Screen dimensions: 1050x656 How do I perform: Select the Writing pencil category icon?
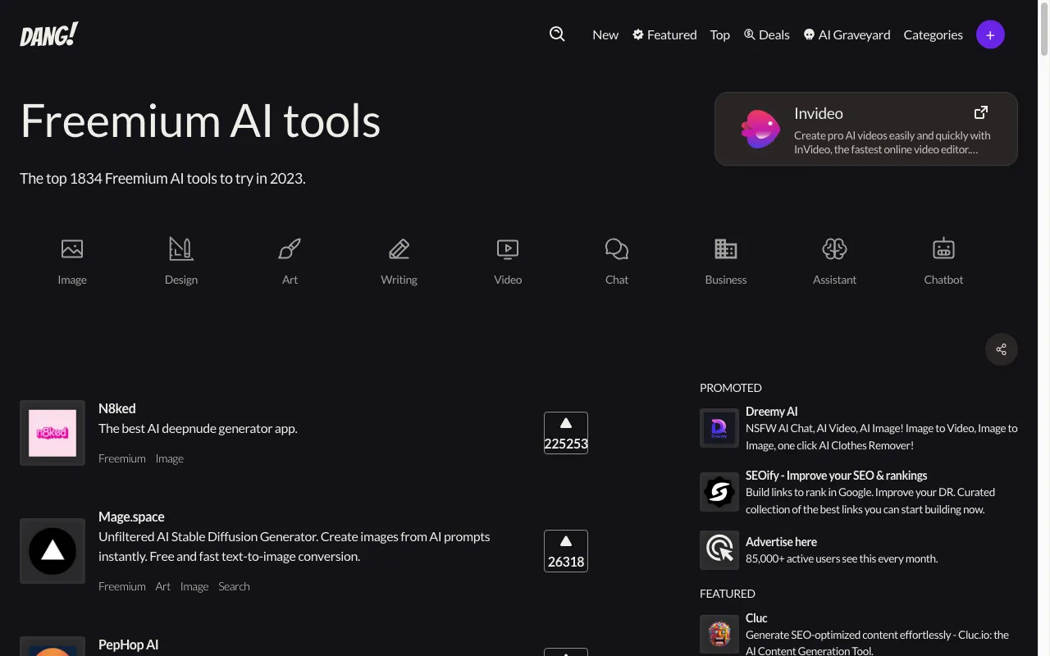tap(399, 248)
